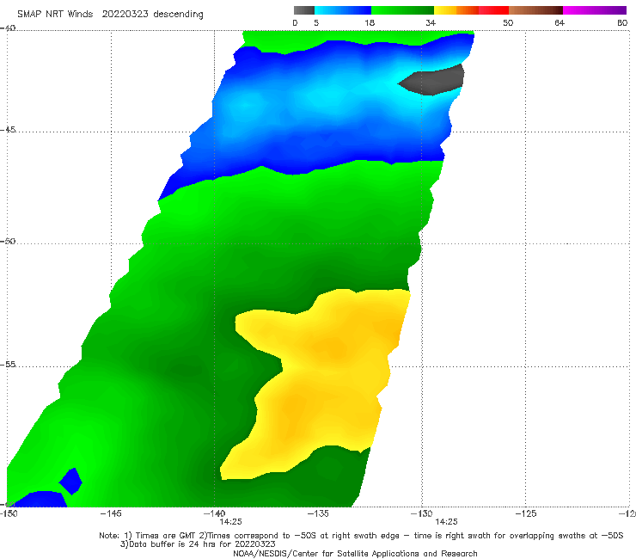The image size is (636, 559).
Task: Click the NOAA/NESDIS credit line
Action: 355,553
